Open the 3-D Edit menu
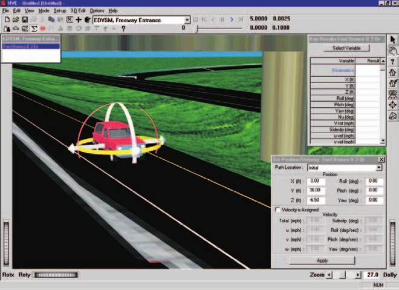 (78, 11)
